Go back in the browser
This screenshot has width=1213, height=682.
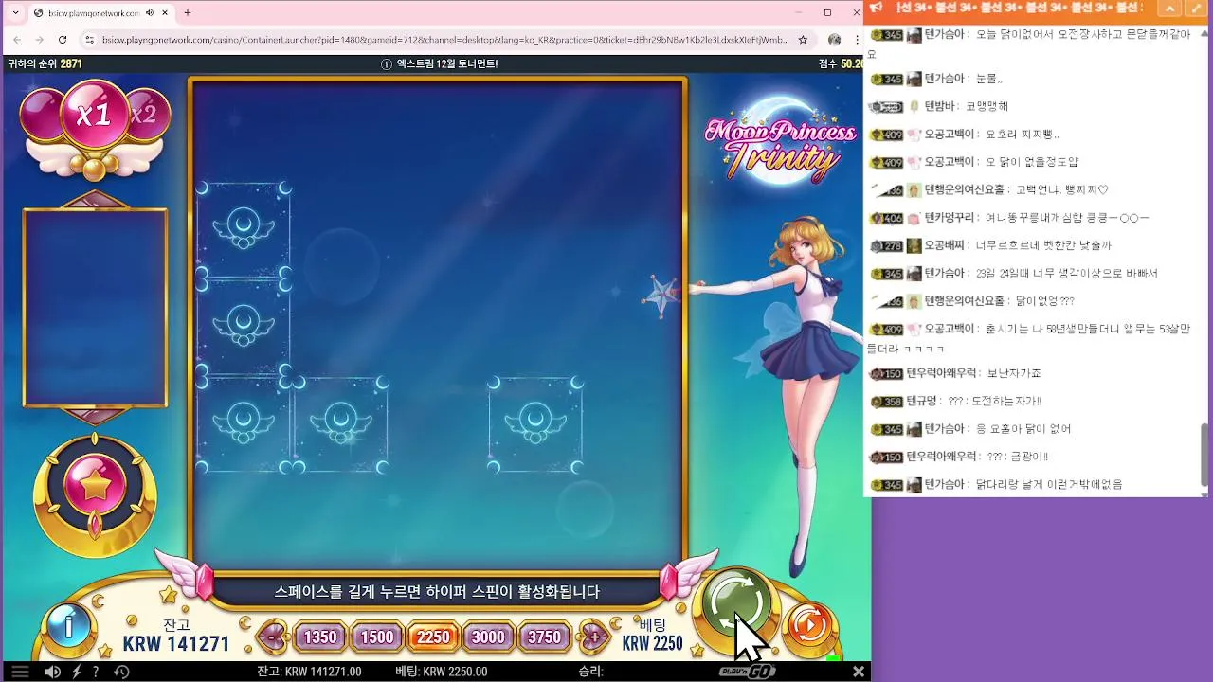pyautogui.click(x=16, y=40)
